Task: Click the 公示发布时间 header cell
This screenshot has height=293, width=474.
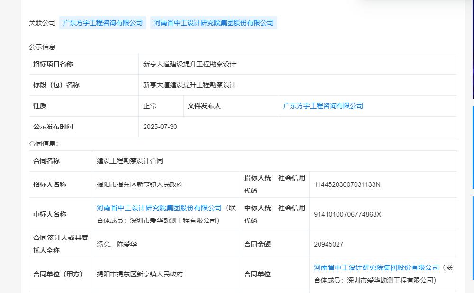Action: tap(84, 127)
